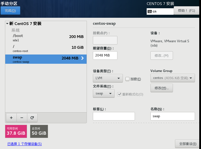The width and height of the screenshot is (201, 149).
Task: Click the arrow chevron on swap row
Action: (x=83, y=58)
